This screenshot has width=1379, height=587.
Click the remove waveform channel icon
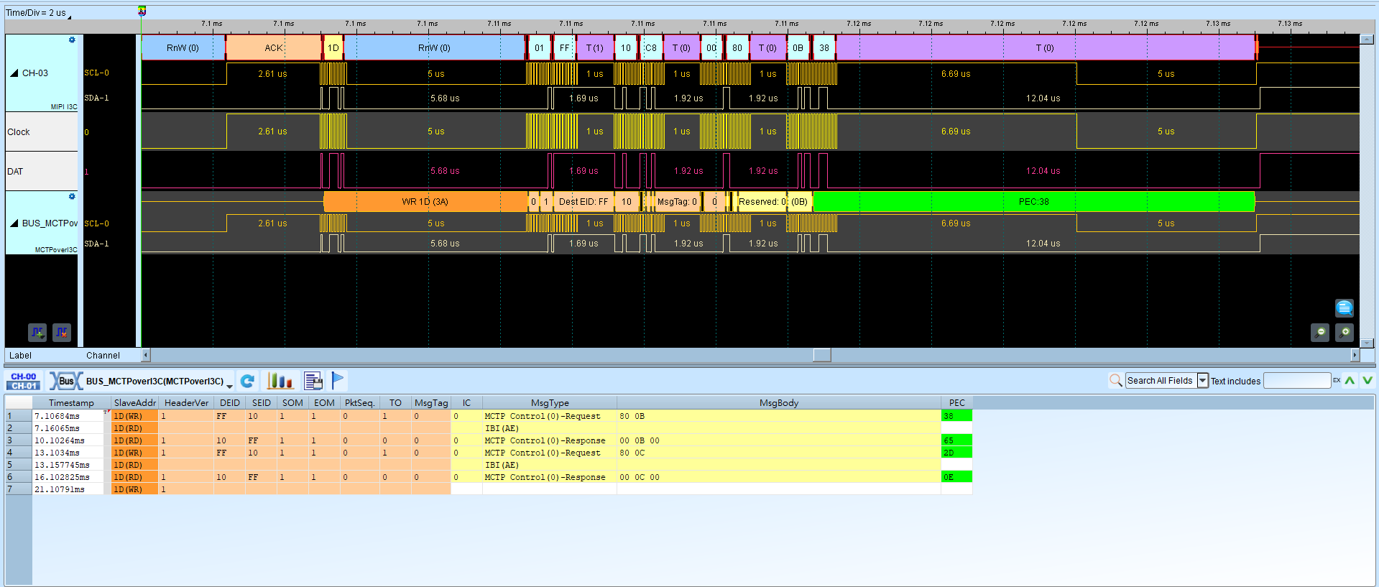click(x=62, y=333)
